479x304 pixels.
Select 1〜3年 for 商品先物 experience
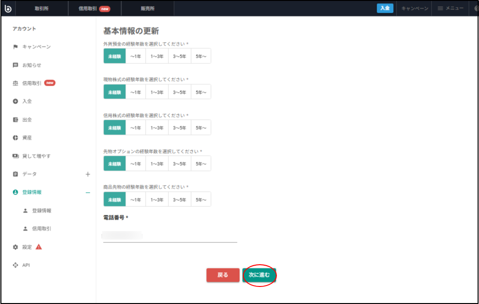tap(157, 199)
